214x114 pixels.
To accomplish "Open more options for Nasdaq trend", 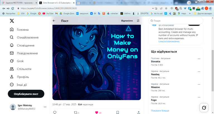I will pos(199,72).
